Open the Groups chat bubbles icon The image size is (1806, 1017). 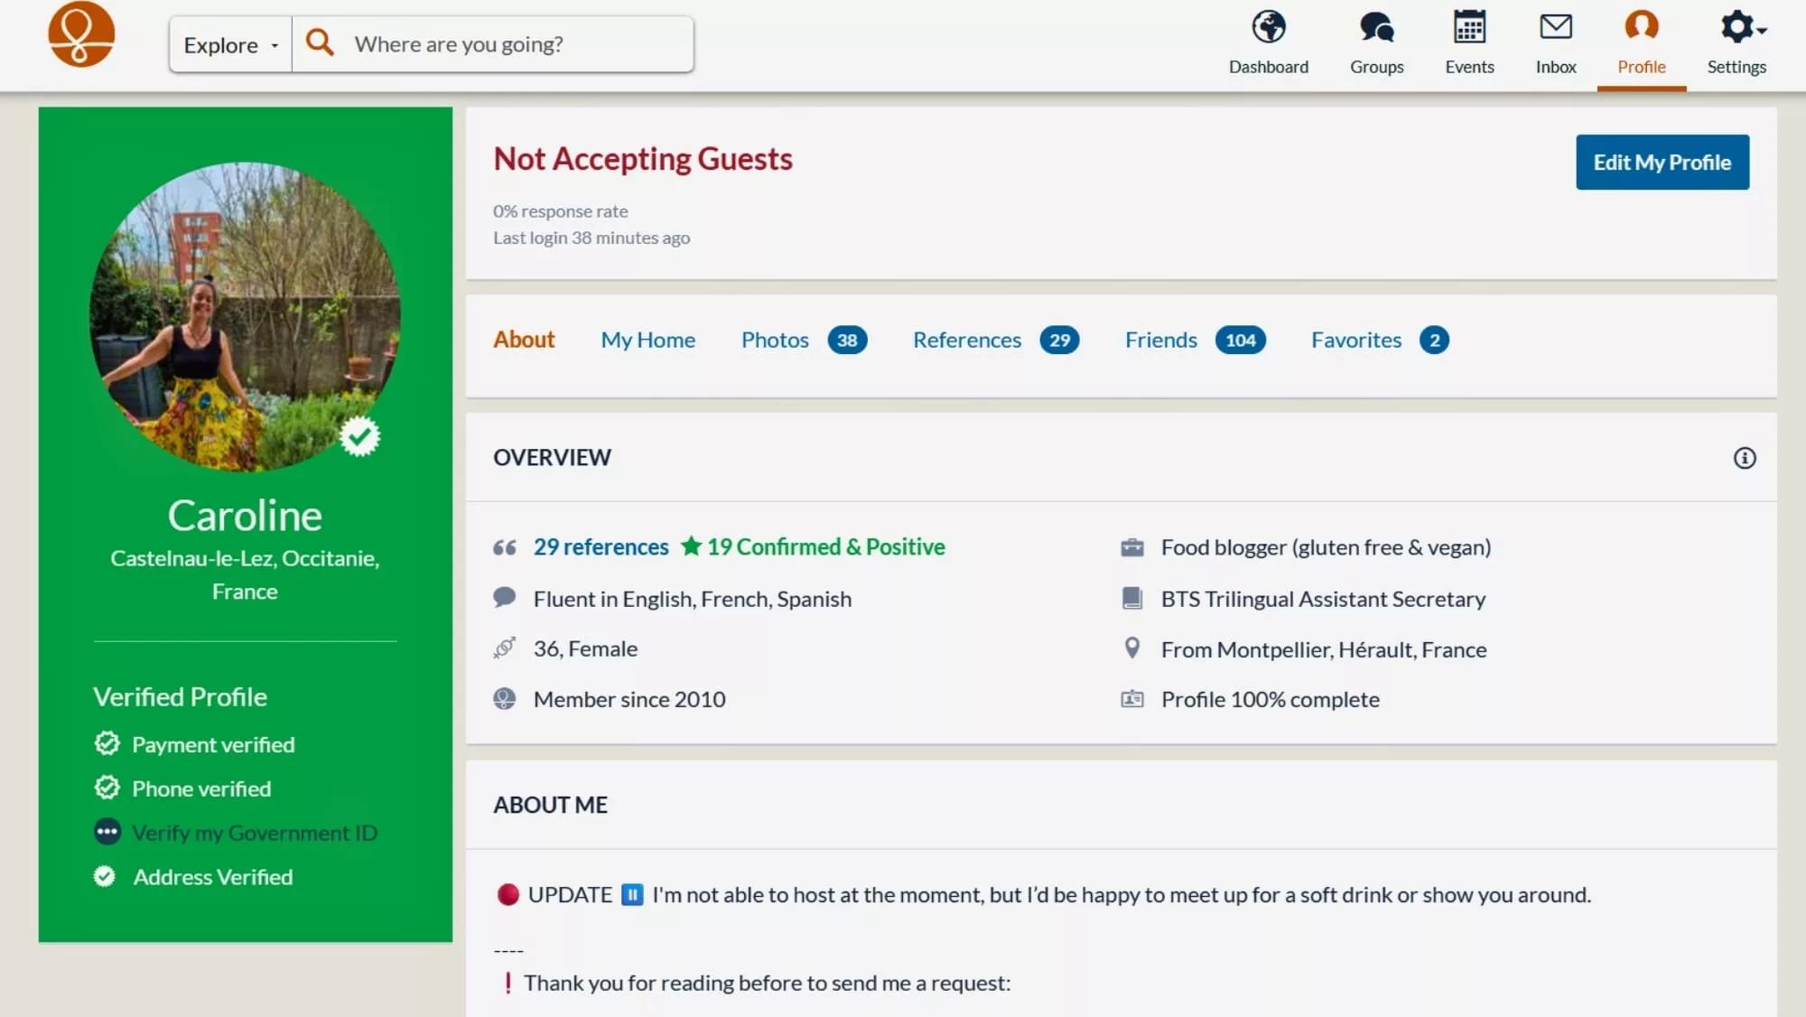(x=1376, y=27)
